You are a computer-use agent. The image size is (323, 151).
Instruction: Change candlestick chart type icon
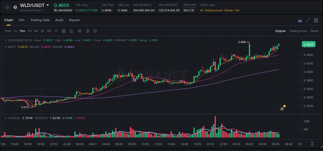click(80, 31)
